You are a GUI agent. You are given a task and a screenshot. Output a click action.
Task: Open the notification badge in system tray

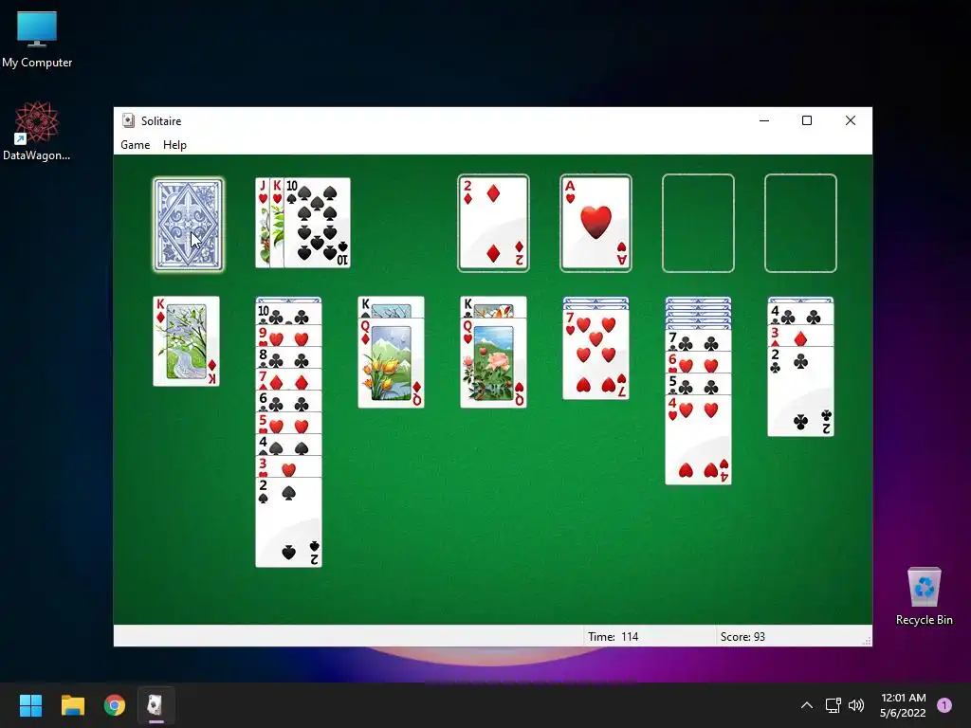click(944, 705)
